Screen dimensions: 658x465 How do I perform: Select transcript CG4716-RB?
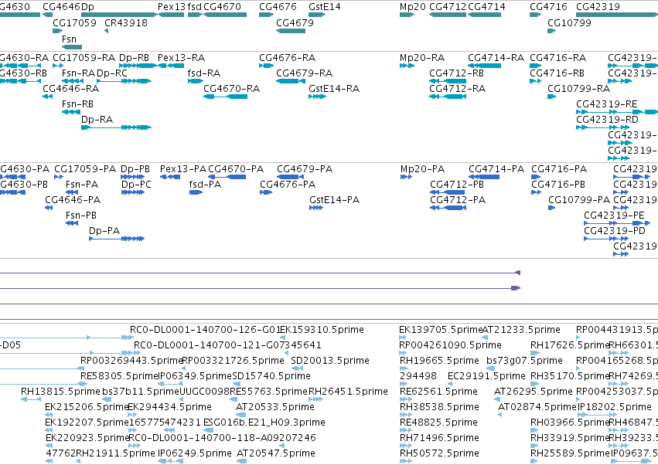(557, 73)
